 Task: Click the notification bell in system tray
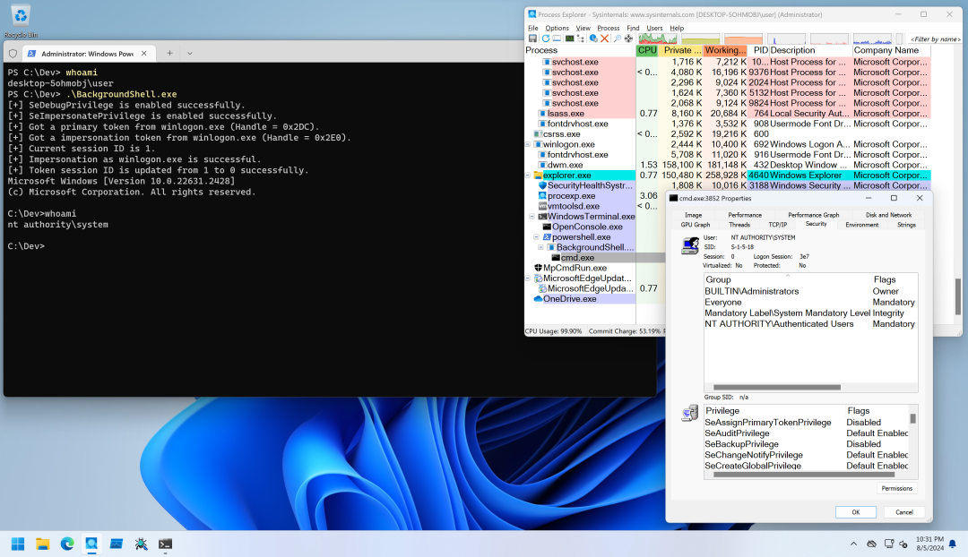(x=952, y=544)
